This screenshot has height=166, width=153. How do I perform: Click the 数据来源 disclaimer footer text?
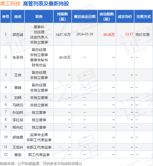click(41, 164)
